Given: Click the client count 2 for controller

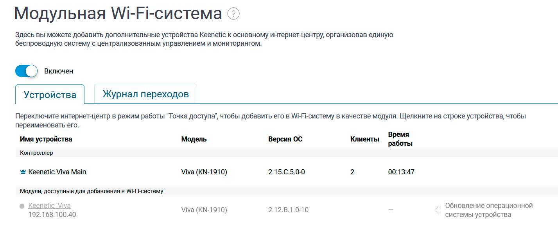Looking at the screenshot, I should [352, 172].
